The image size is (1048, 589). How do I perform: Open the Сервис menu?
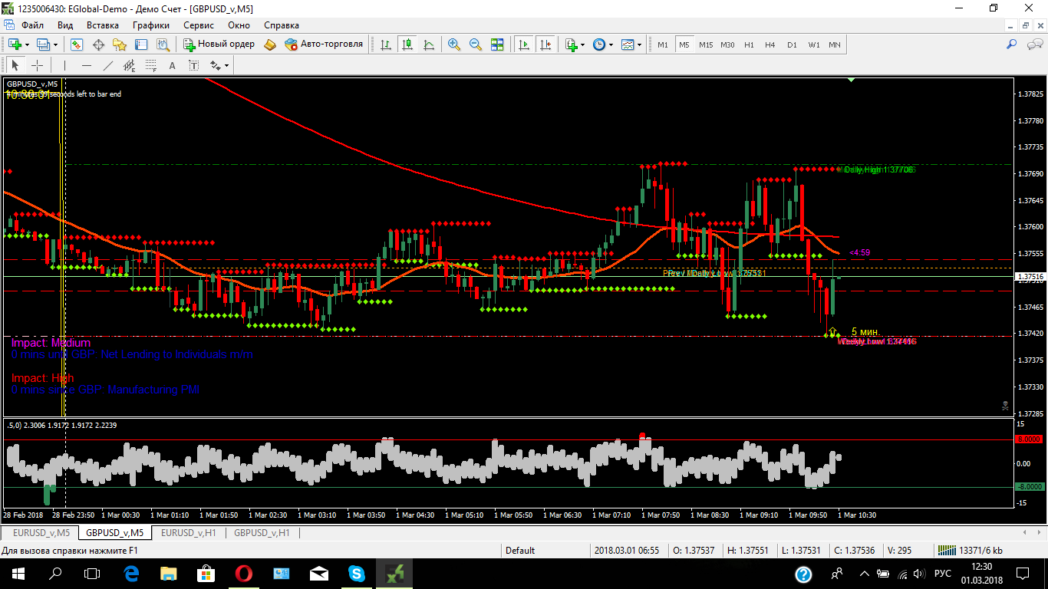click(199, 25)
